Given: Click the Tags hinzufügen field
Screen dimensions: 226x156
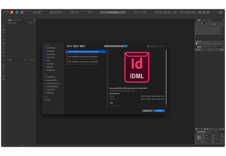Looking at the screenshot, I should [x=116, y=106].
